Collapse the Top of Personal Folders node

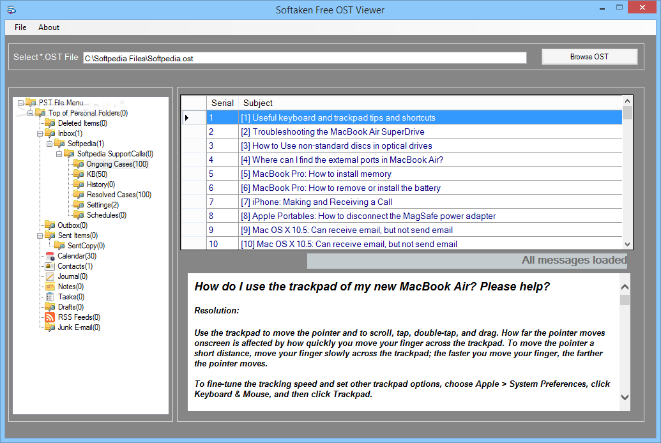tap(30, 113)
